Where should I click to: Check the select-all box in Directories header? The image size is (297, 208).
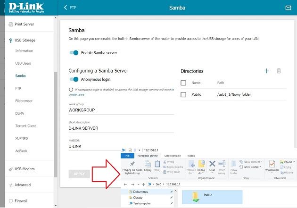coord(183,83)
